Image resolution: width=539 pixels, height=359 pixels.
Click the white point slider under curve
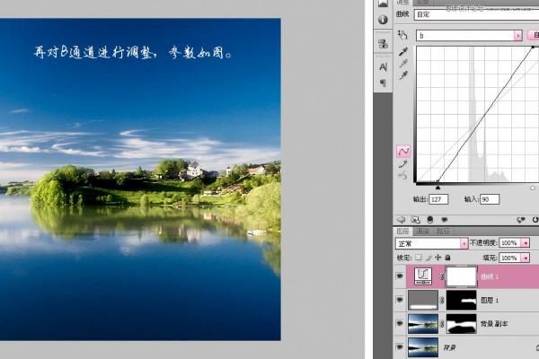(x=533, y=188)
